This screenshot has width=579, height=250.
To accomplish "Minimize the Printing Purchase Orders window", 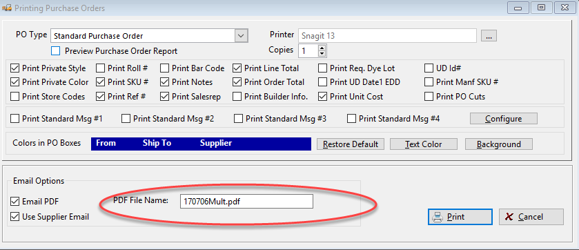I will click(518, 8).
